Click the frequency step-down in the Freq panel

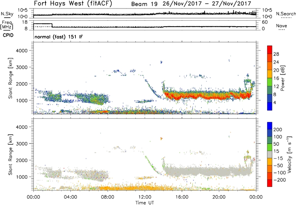52,25
